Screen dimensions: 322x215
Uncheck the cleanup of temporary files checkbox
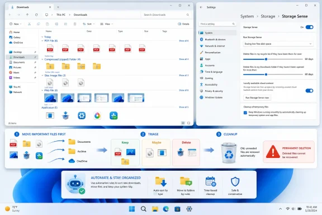pyautogui.click(x=245, y=113)
